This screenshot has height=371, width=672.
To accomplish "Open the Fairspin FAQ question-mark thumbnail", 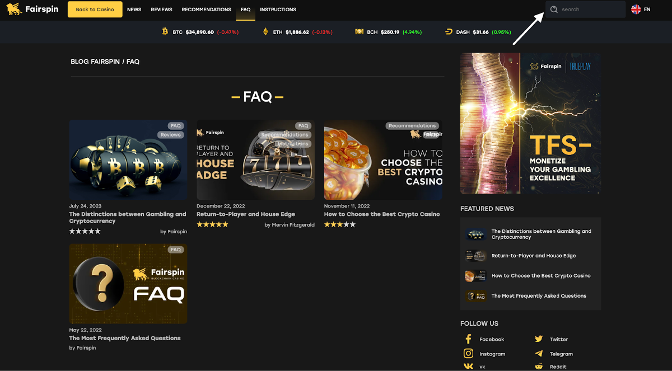I will (x=128, y=284).
